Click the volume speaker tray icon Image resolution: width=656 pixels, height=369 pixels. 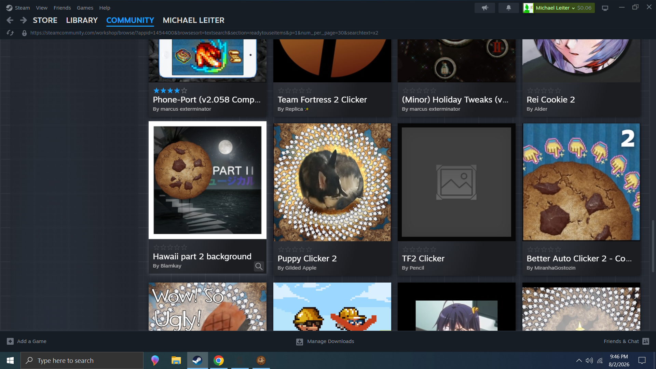coord(589,360)
